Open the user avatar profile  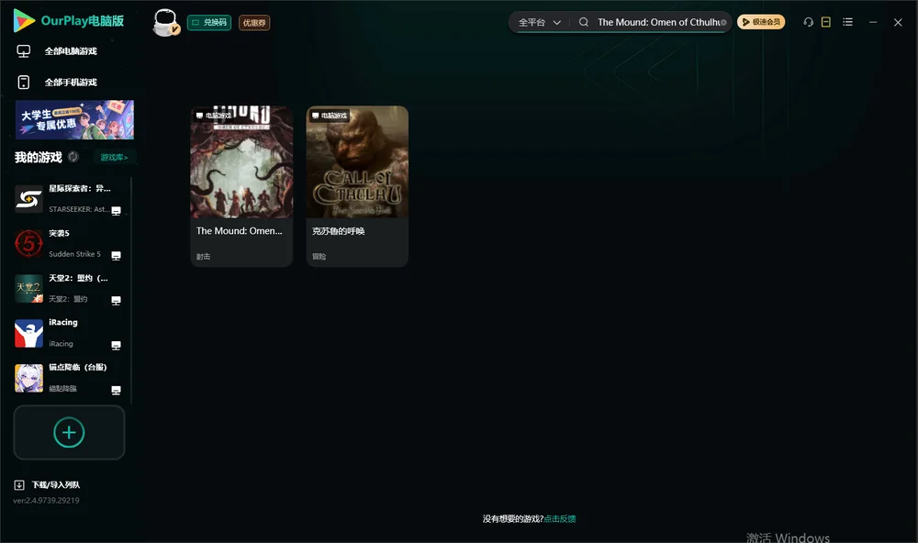pyautogui.click(x=165, y=22)
